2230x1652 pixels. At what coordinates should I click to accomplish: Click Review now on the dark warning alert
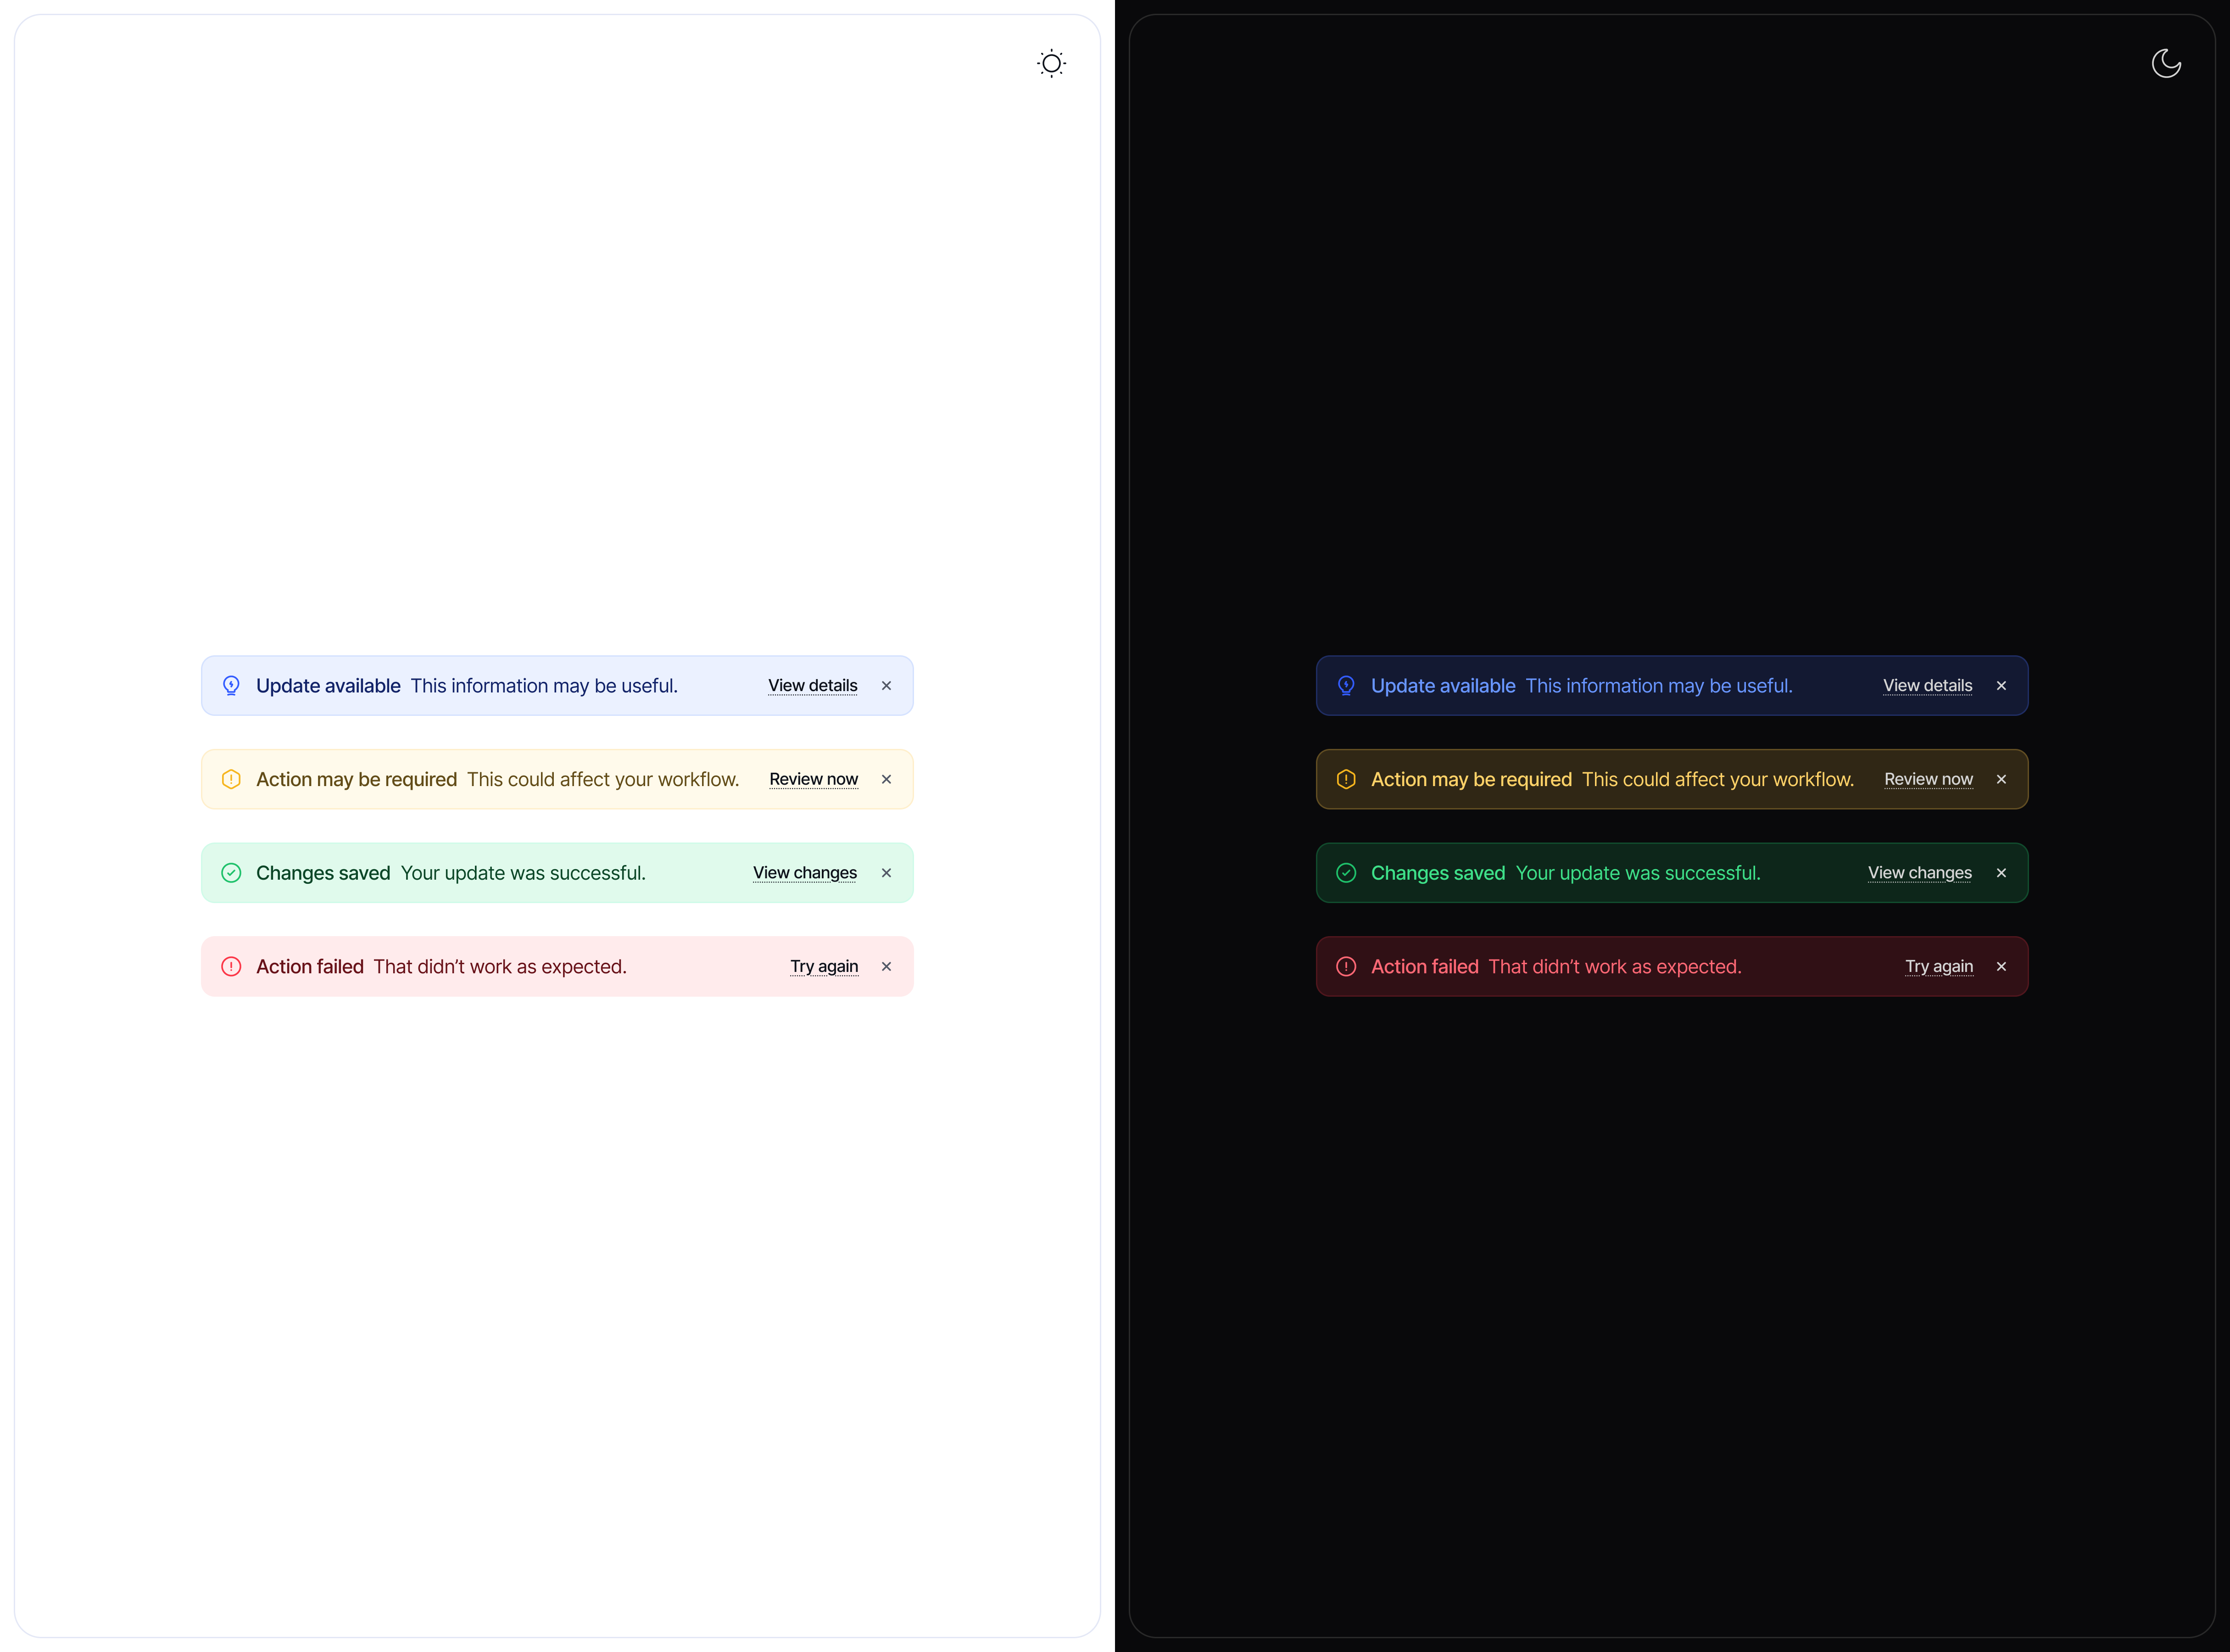[1928, 779]
